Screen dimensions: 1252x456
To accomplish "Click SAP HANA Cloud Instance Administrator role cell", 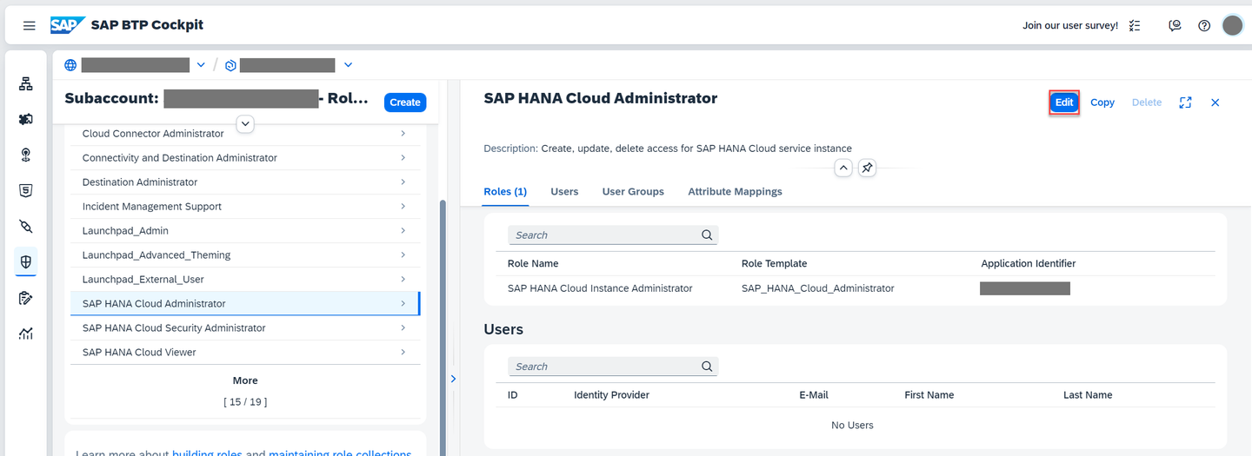I will [600, 288].
